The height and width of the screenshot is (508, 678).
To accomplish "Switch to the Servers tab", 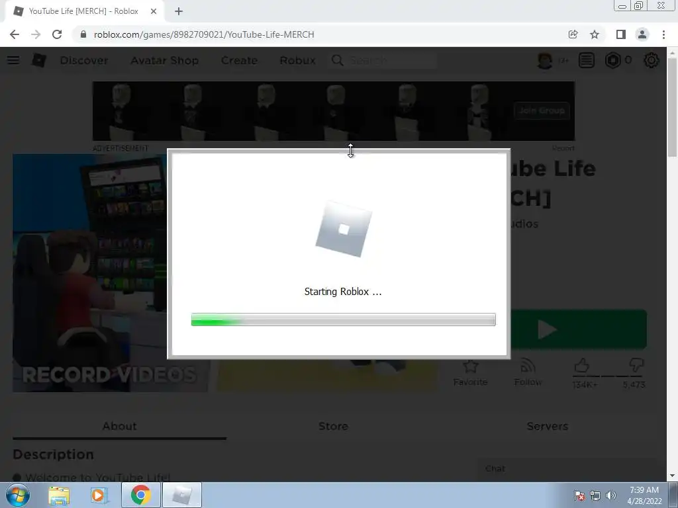I will pyautogui.click(x=548, y=427).
